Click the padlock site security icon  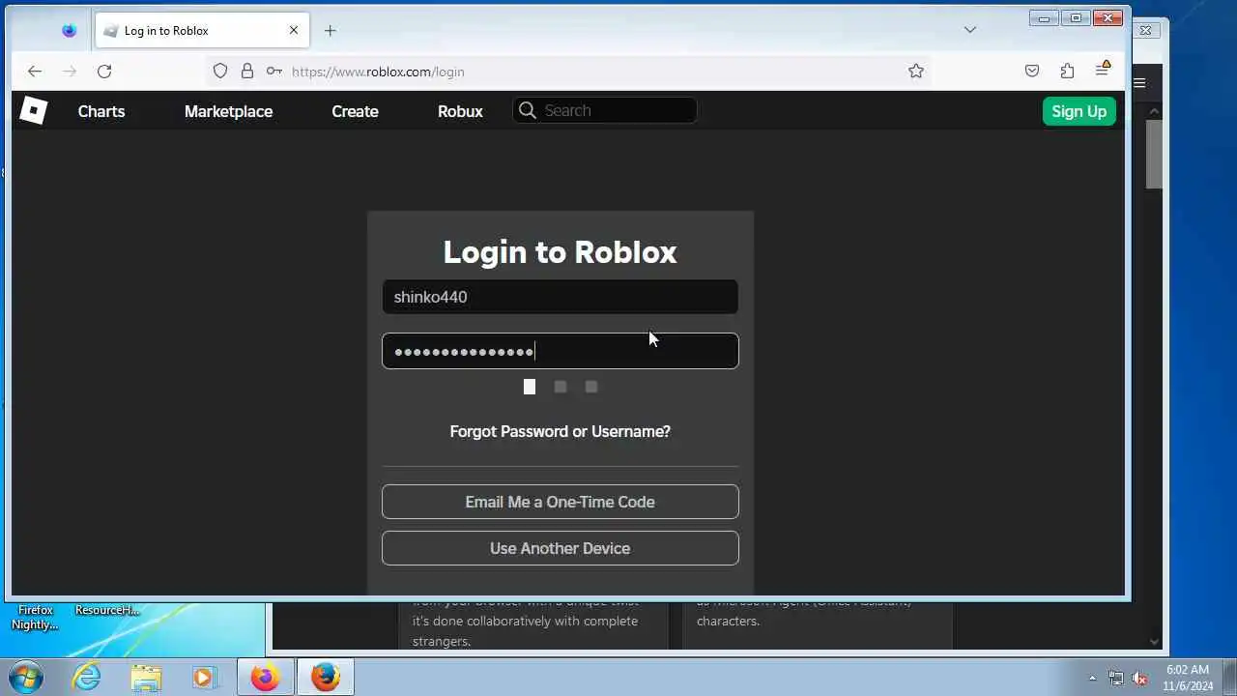pyautogui.click(x=247, y=71)
